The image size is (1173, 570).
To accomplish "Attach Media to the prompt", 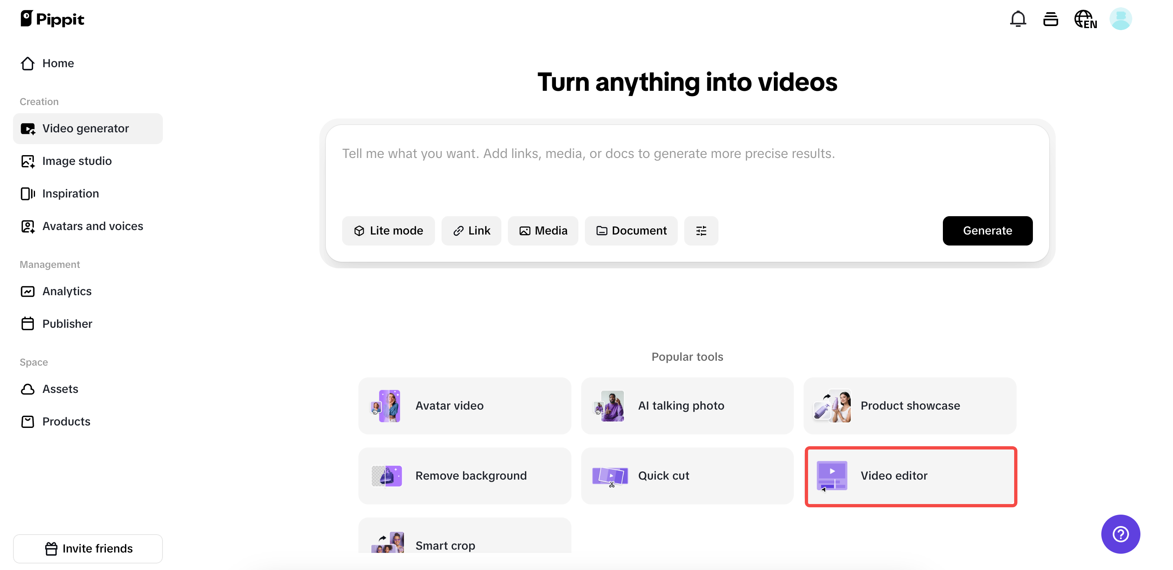I will pos(543,231).
